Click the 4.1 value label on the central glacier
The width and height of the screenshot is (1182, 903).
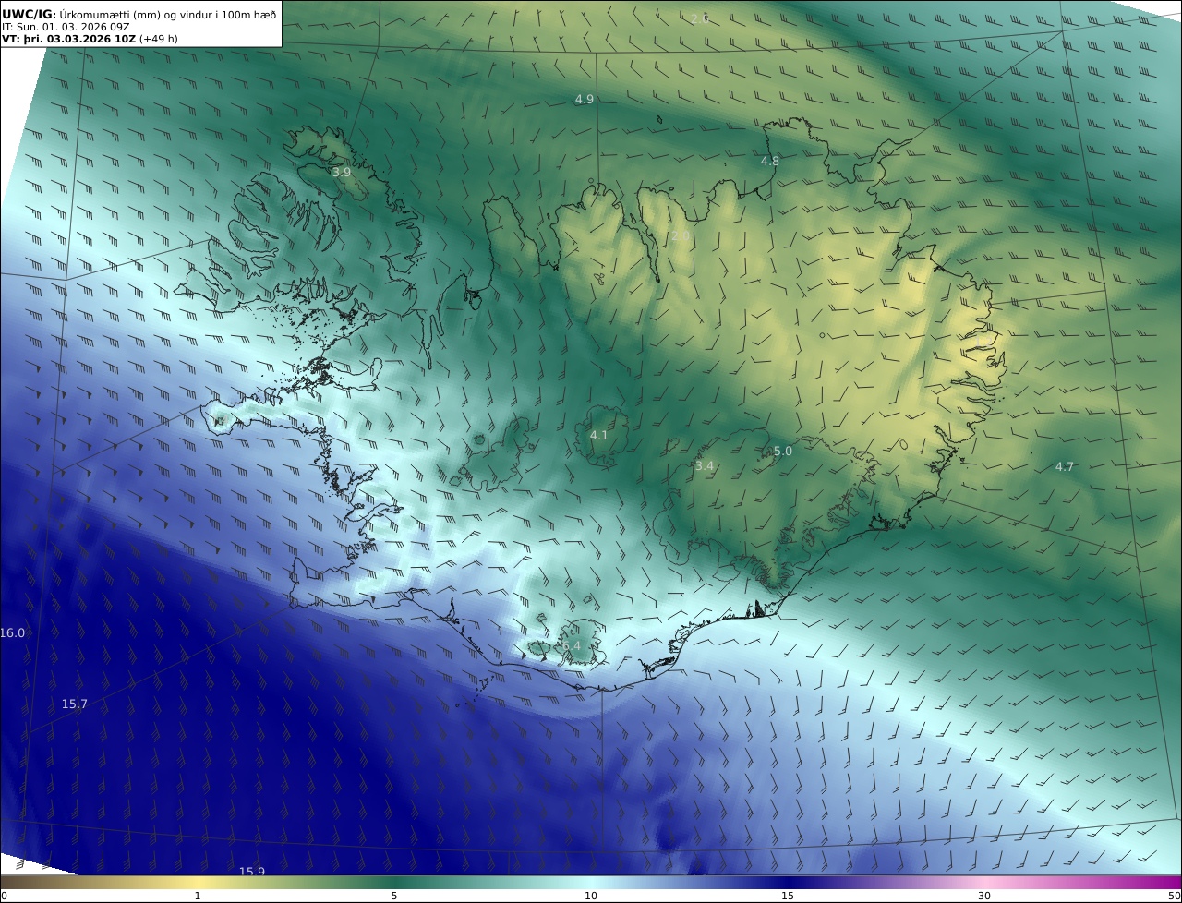pyautogui.click(x=599, y=435)
